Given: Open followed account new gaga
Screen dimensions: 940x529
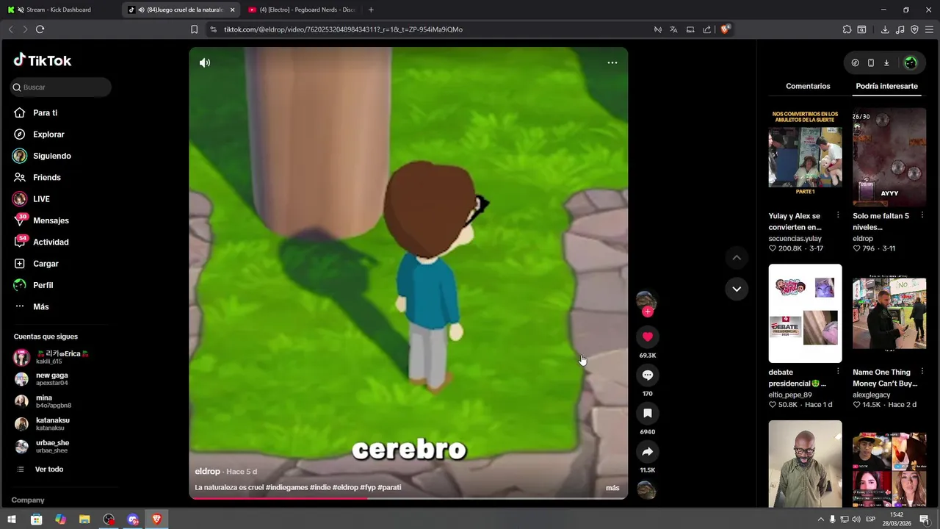Looking at the screenshot, I should click(51, 379).
